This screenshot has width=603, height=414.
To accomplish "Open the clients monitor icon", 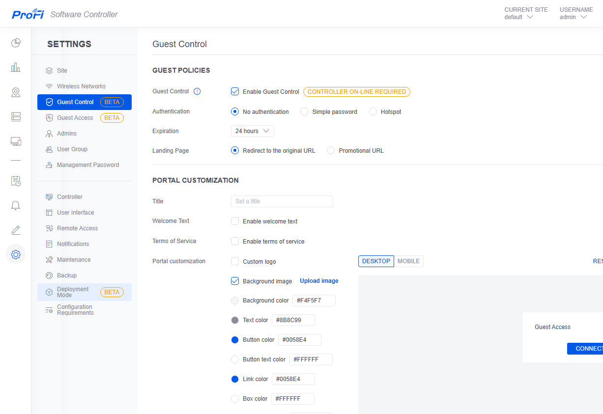I will click(x=16, y=141).
